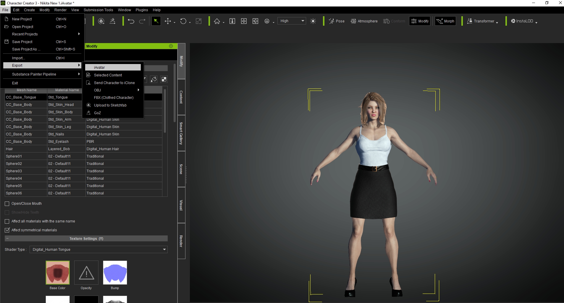Image resolution: width=564 pixels, height=303 pixels.
Task: Select the Bump texture thumbnail
Action: (x=115, y=273)
